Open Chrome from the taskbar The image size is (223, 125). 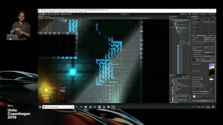pyautogui.click(x=90, y=107)
